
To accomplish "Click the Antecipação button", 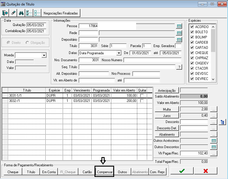I will click(167, 91).
